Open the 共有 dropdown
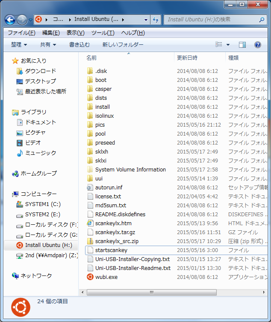The image size is (271, 322). (x=48, y=44)
